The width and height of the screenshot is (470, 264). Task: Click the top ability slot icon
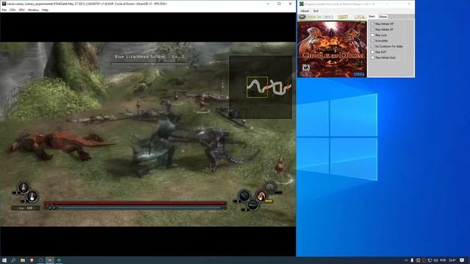[x=270, y=187]
